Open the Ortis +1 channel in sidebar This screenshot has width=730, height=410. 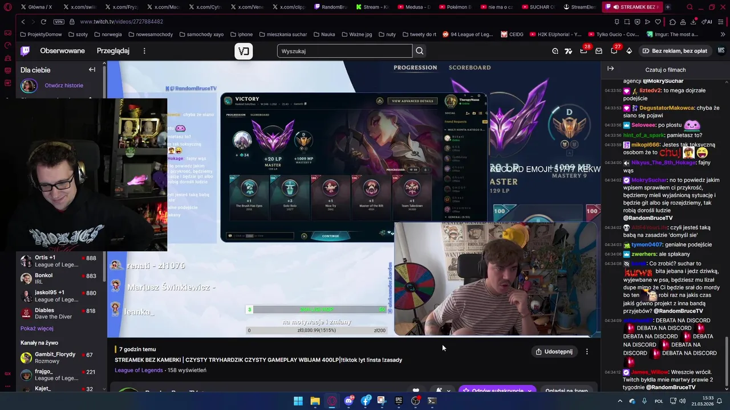[x=61, y=261]
